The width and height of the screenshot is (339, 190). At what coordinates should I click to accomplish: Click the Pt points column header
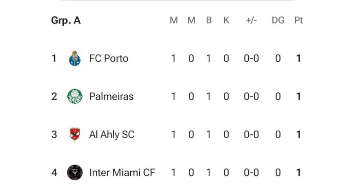[x=299, y=20]
